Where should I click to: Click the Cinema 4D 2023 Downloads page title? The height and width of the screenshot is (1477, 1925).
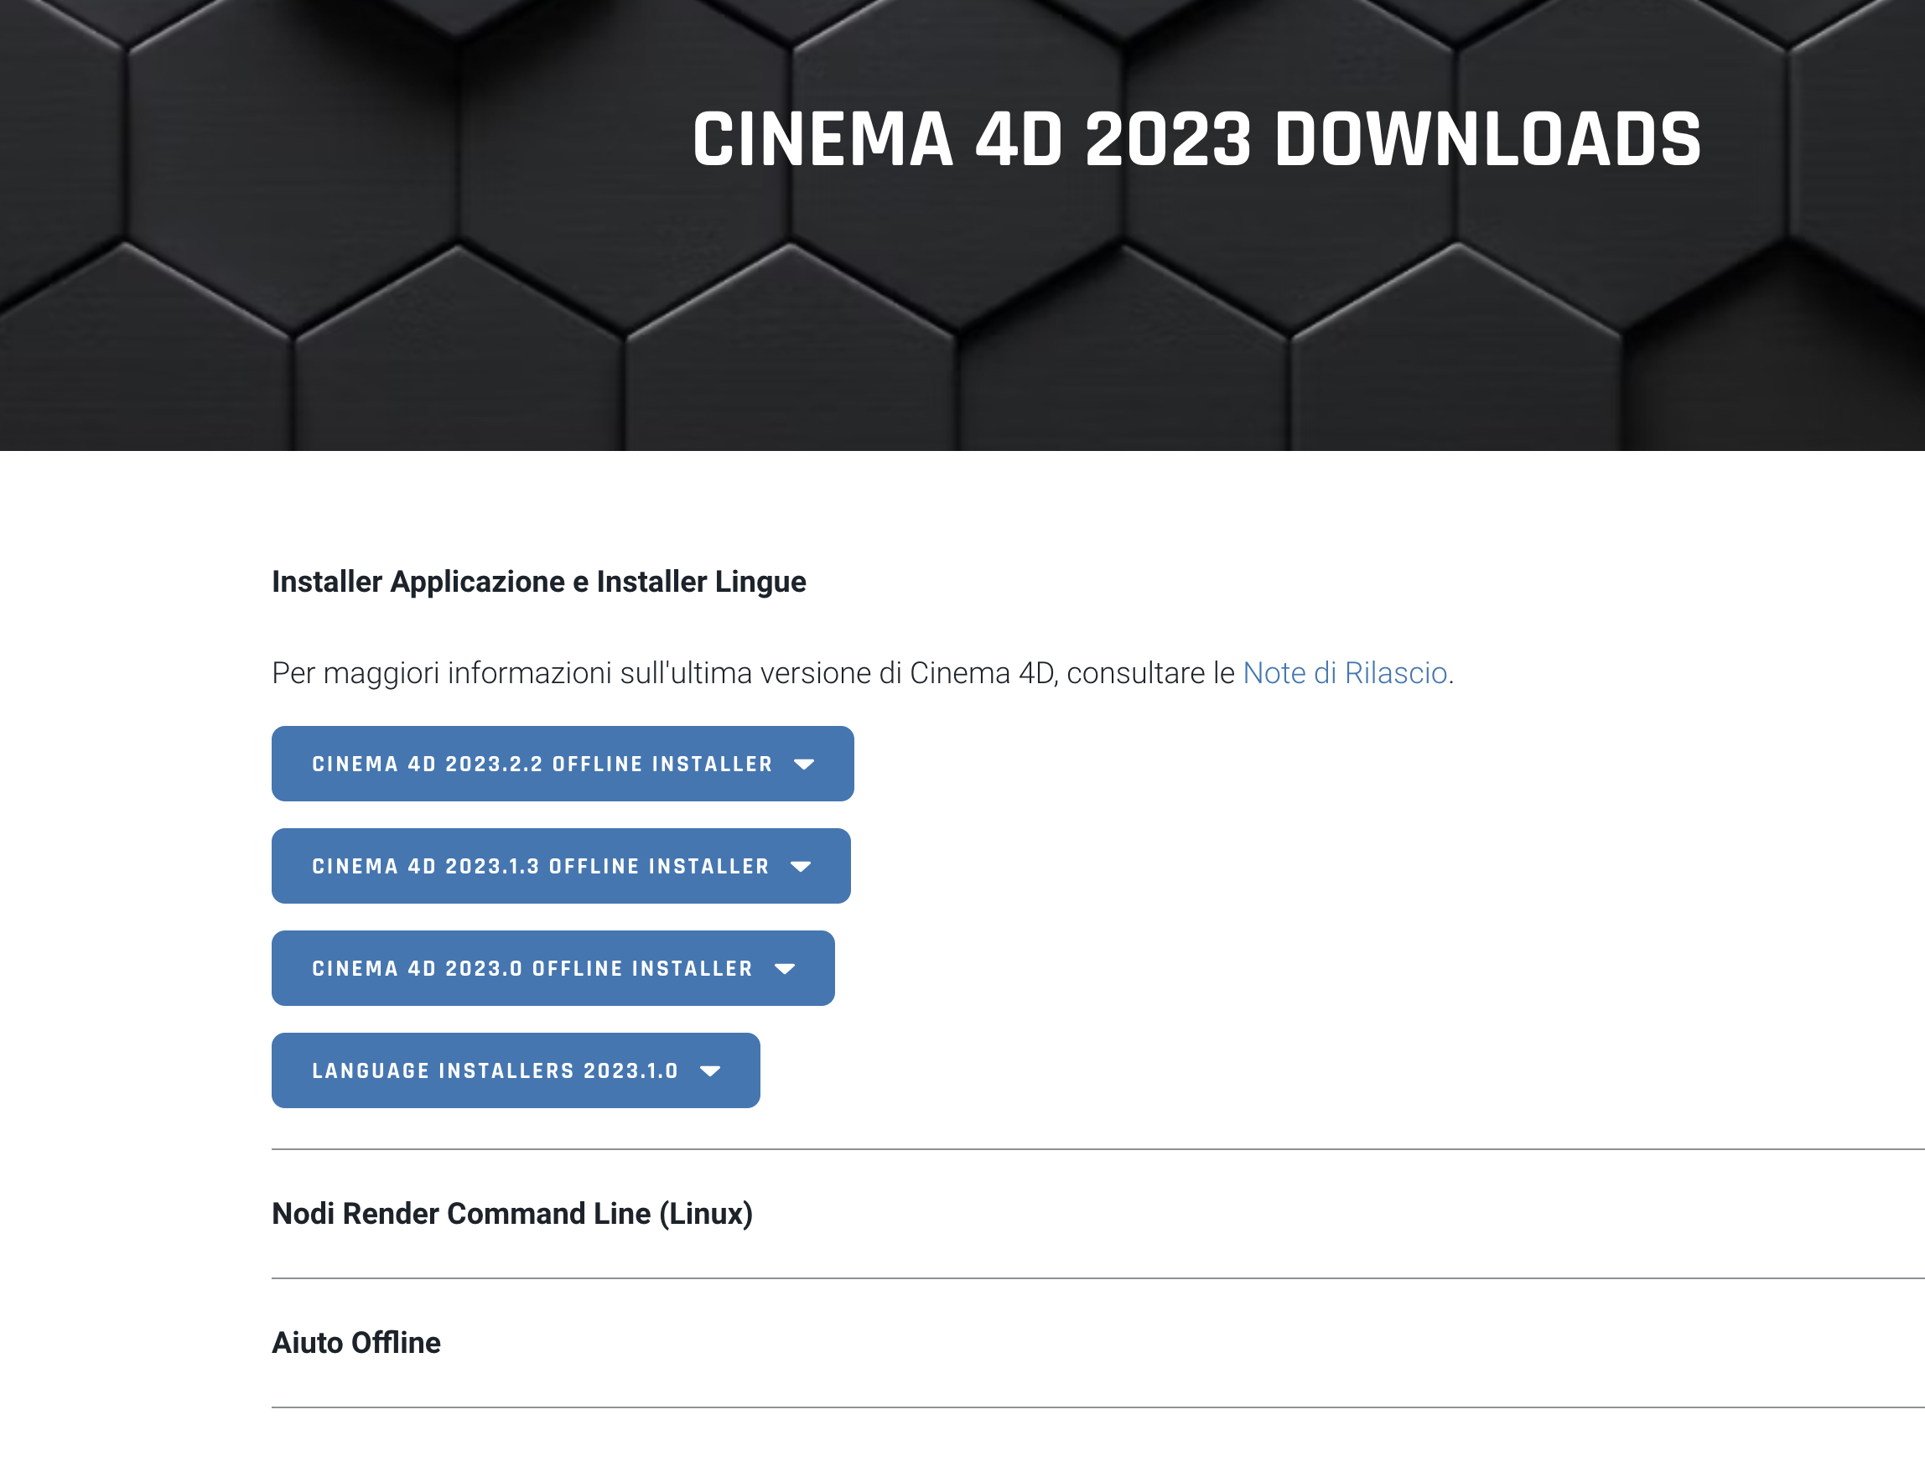(1196, 139)
